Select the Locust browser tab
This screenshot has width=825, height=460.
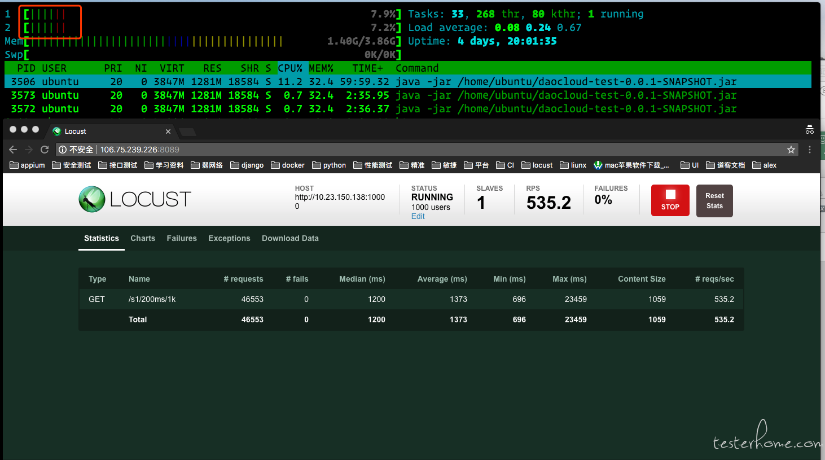[112, 132]
